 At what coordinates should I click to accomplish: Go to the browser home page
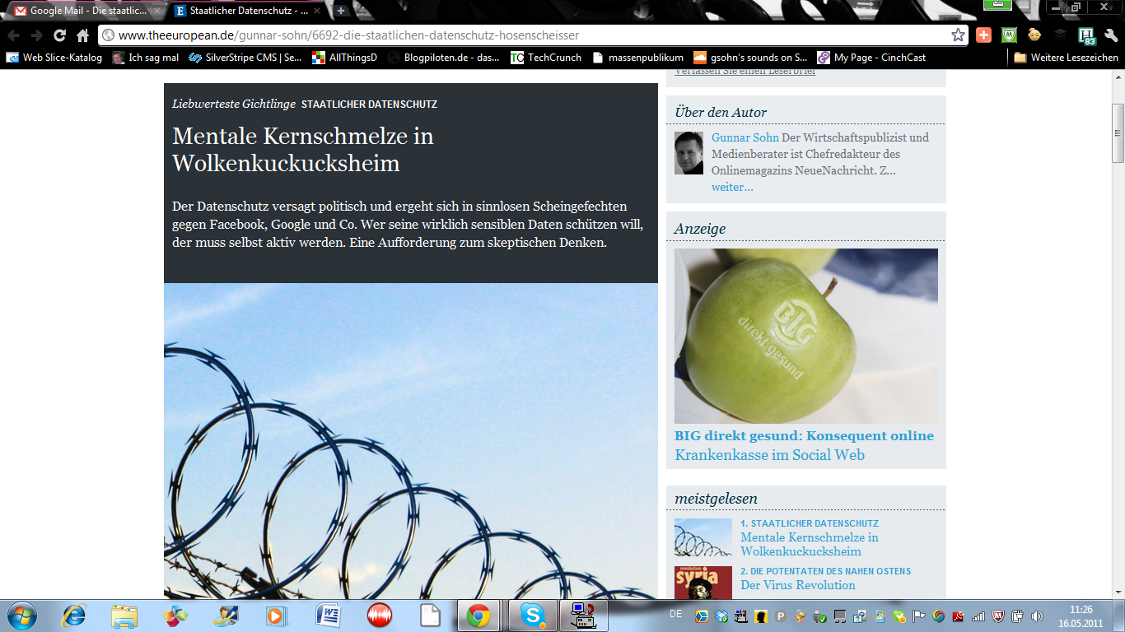click(x=82, y=35)
